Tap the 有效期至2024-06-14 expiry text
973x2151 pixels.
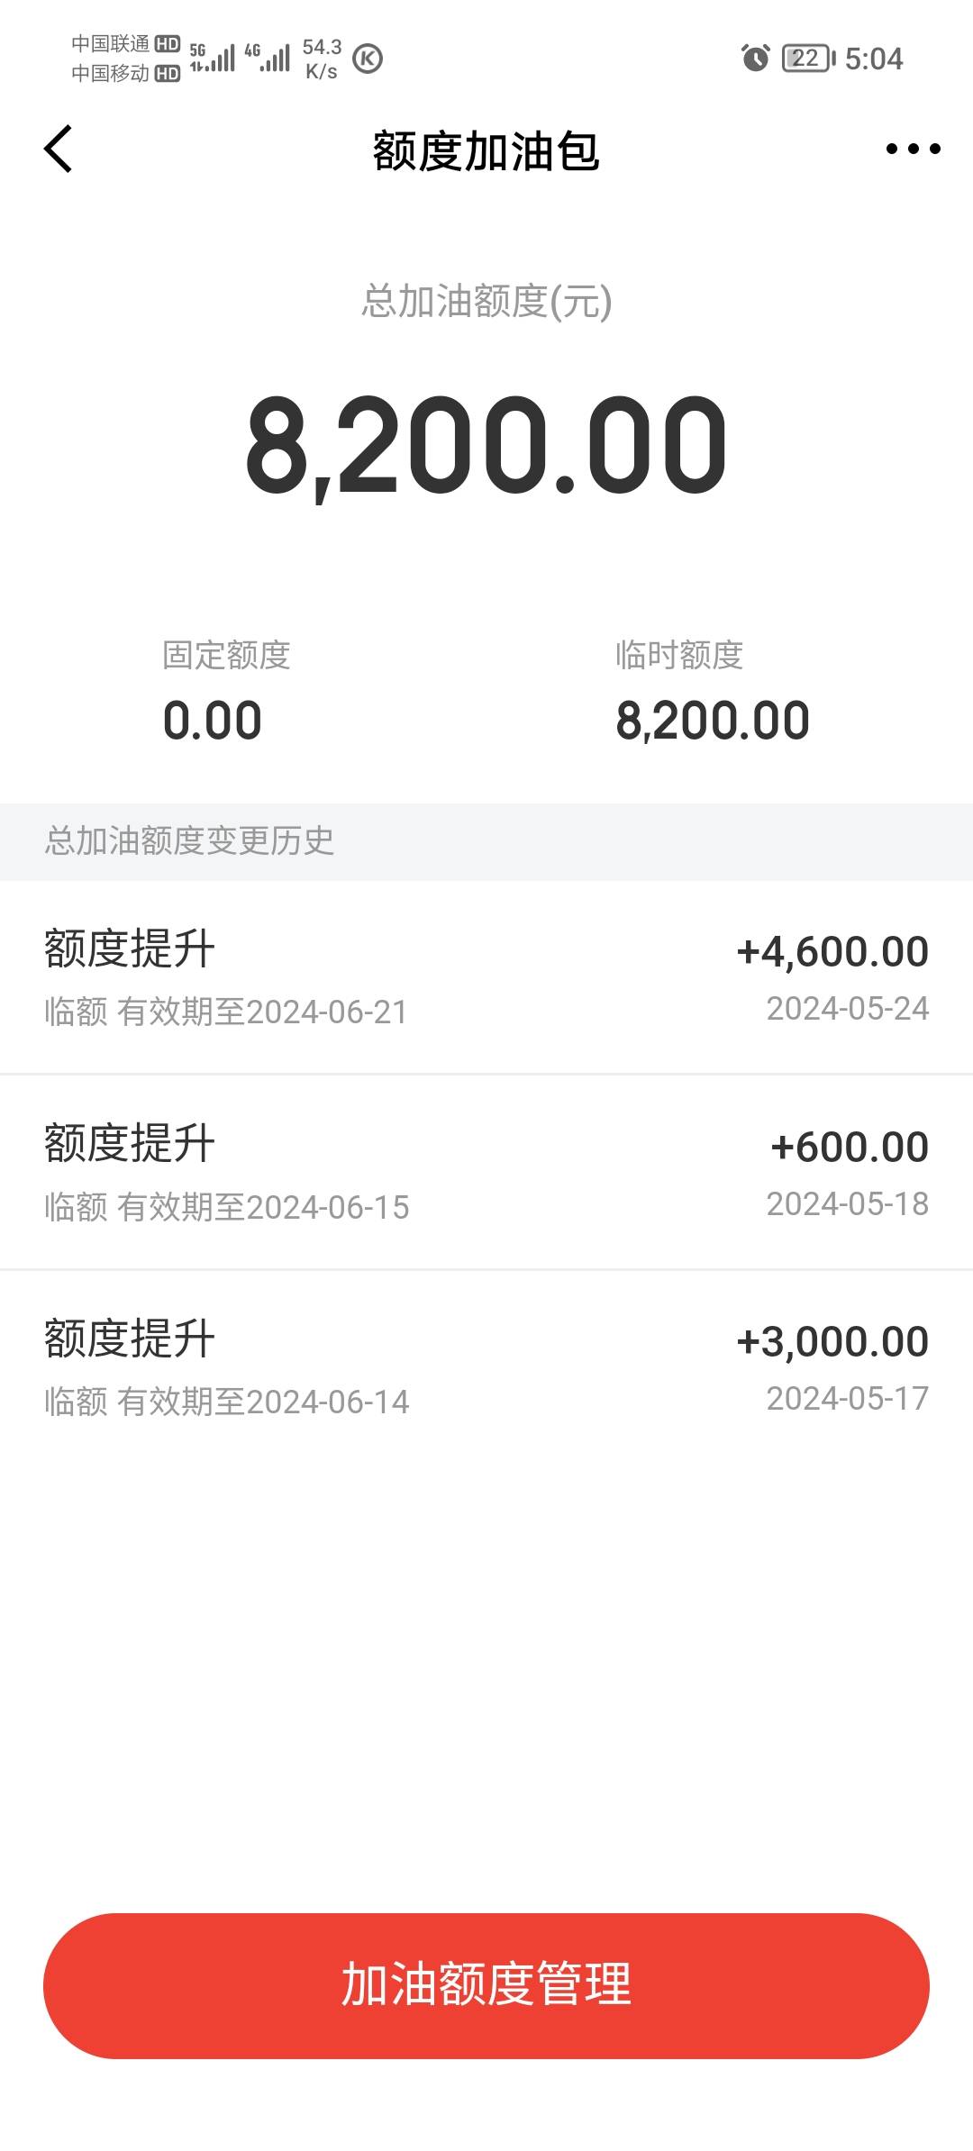point(263,1402)
